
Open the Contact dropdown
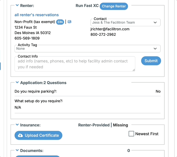(125, 23)
